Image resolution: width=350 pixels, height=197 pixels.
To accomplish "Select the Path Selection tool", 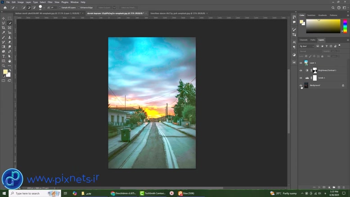I will [x=9, y=56].
